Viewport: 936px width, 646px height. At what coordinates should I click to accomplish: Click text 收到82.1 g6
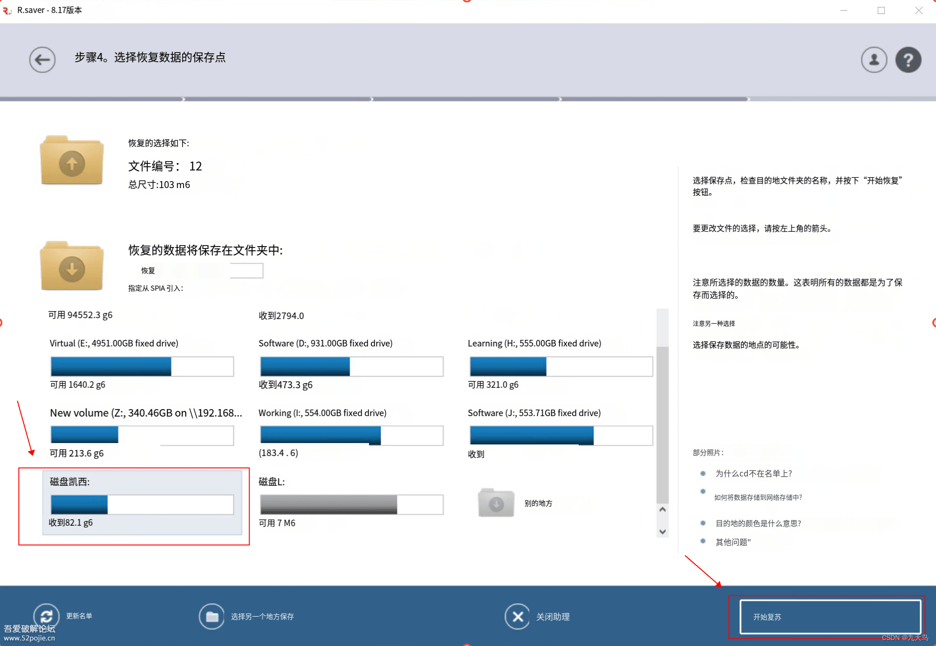[x=71, y=522]
